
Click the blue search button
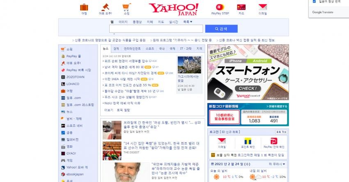point(221,29)
